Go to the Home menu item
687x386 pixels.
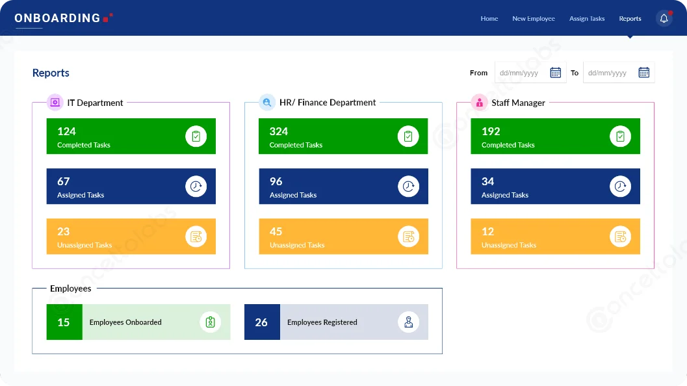[x=489, y=19]
